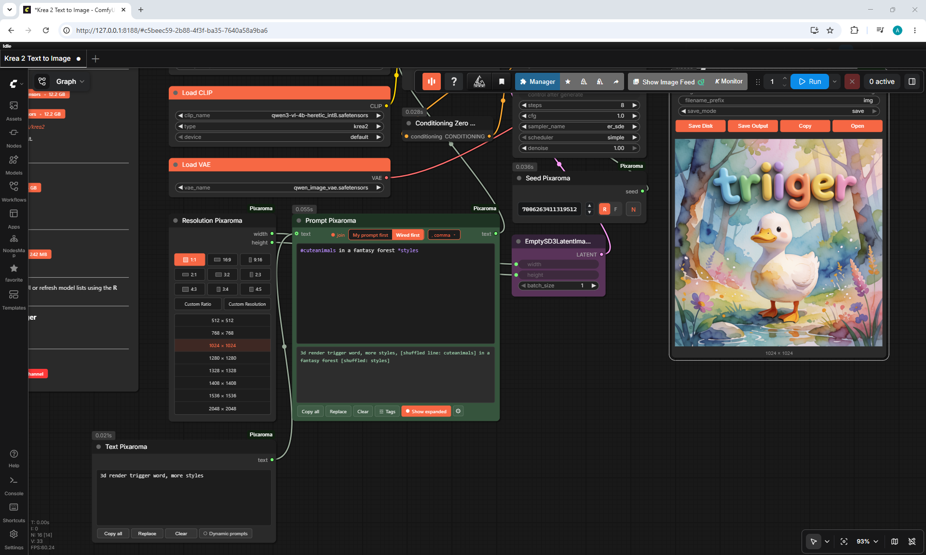Viewport: 926px width, 555px height.
Task: Click the seed number input field
Action: 549,209
